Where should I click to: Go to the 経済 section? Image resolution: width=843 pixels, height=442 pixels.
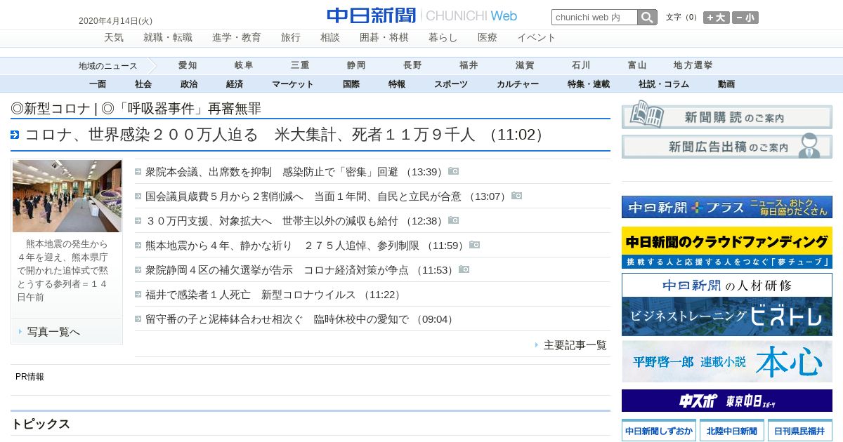coord(235,84)
